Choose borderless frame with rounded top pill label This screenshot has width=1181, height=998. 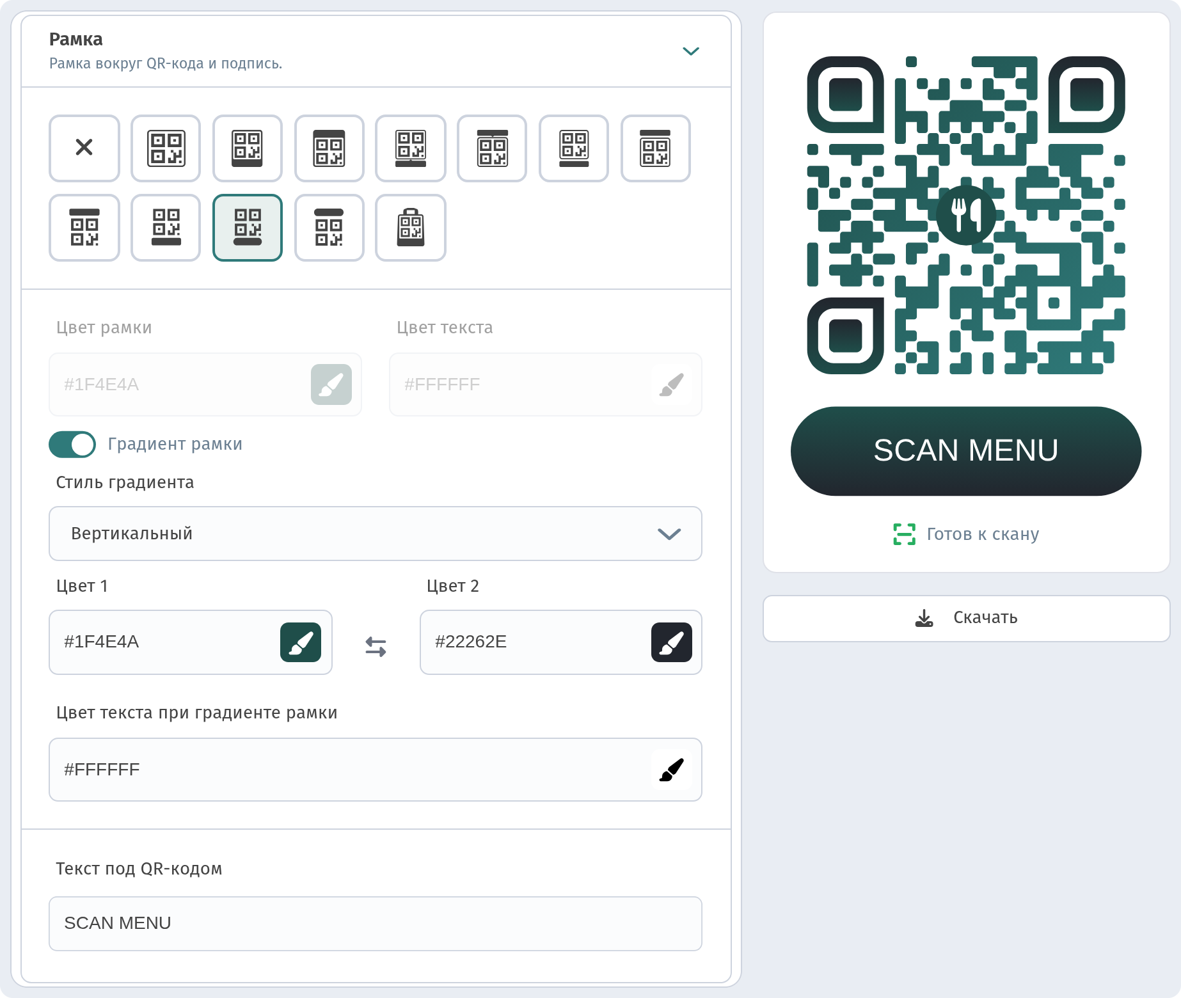click(x=329, y=228)
